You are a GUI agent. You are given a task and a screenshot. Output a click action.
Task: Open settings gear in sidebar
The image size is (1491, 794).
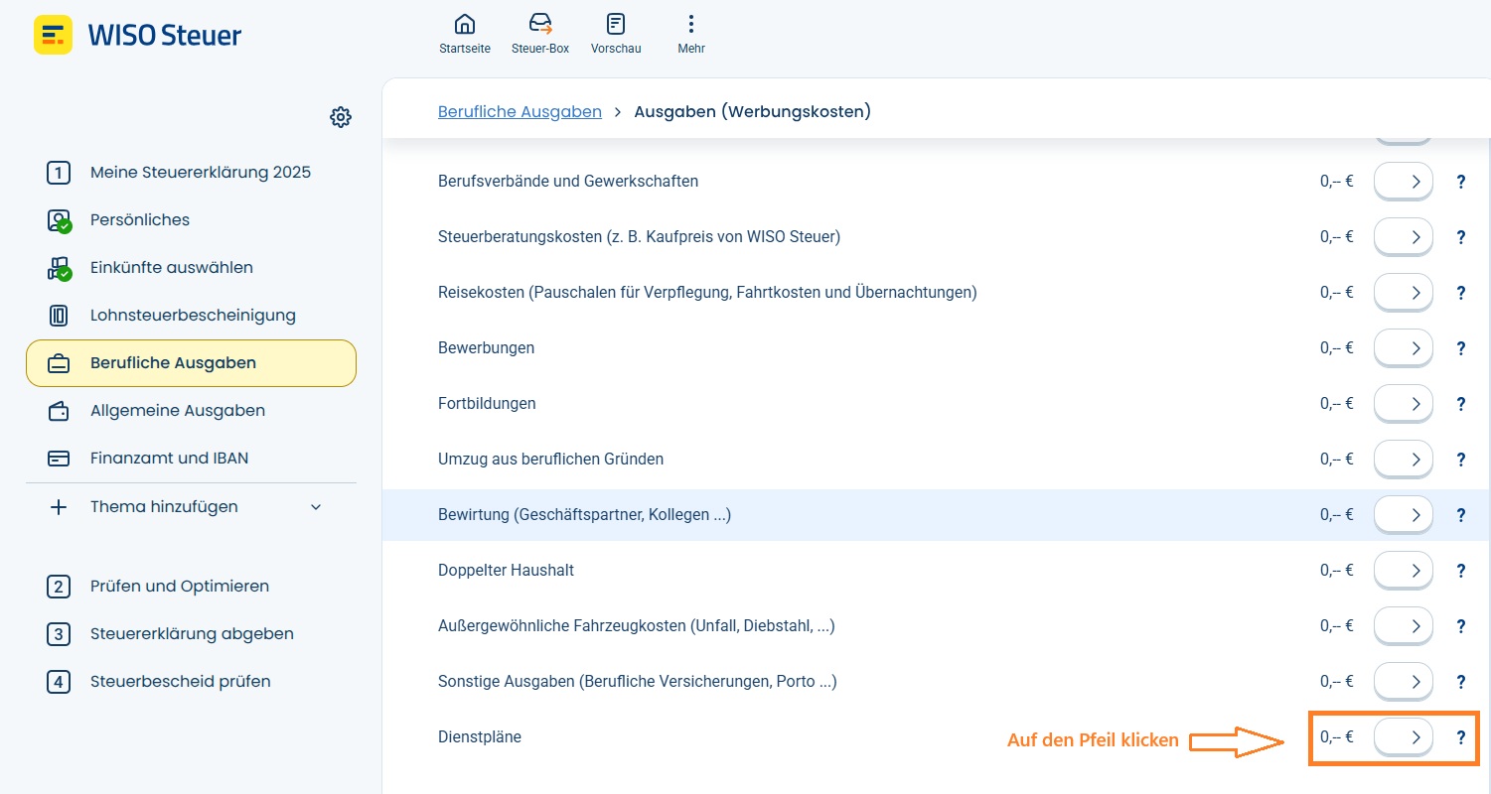click(341, 117)
